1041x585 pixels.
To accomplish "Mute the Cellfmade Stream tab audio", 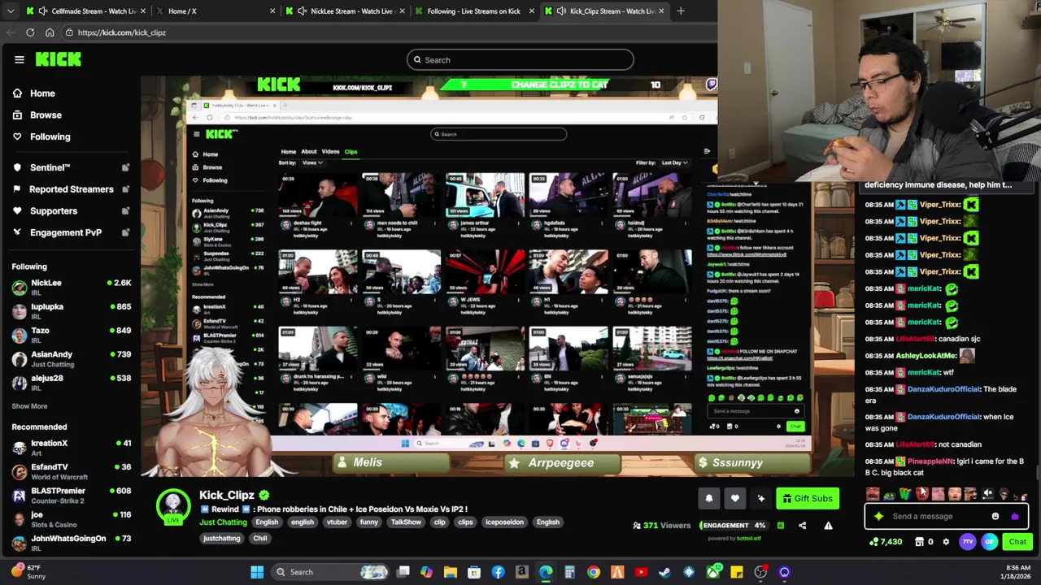I will tap(43, 11).
